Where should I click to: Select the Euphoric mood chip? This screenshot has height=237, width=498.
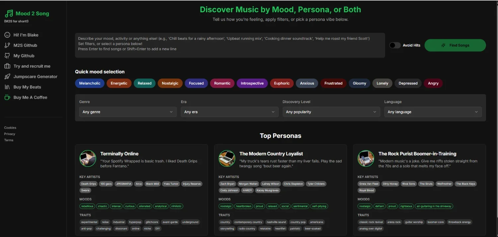coord(282,83)
